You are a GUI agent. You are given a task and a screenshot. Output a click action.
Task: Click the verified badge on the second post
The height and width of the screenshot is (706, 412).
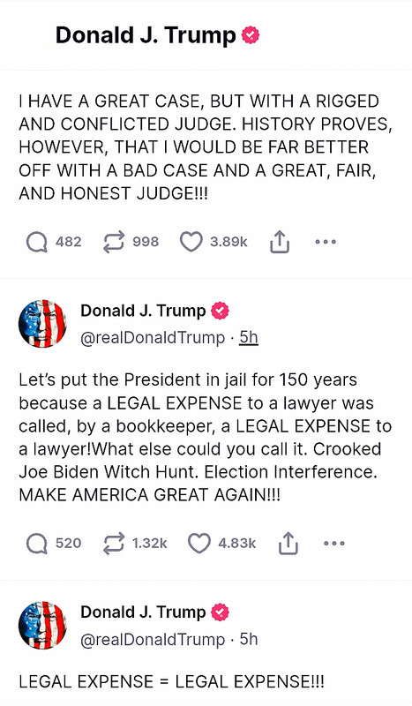tap(221, 311)
